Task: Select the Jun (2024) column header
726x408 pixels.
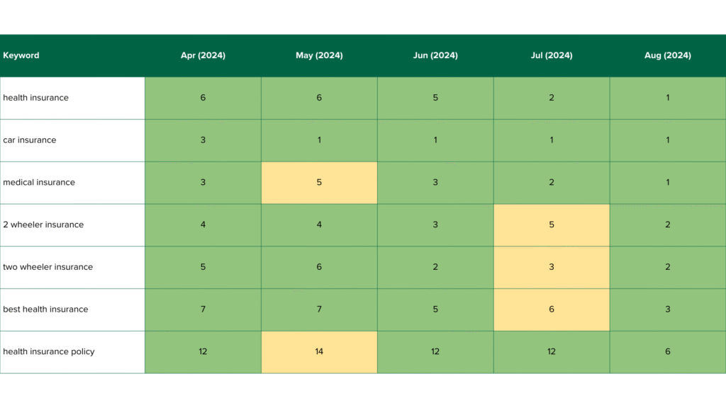Action: click(435, 55)
